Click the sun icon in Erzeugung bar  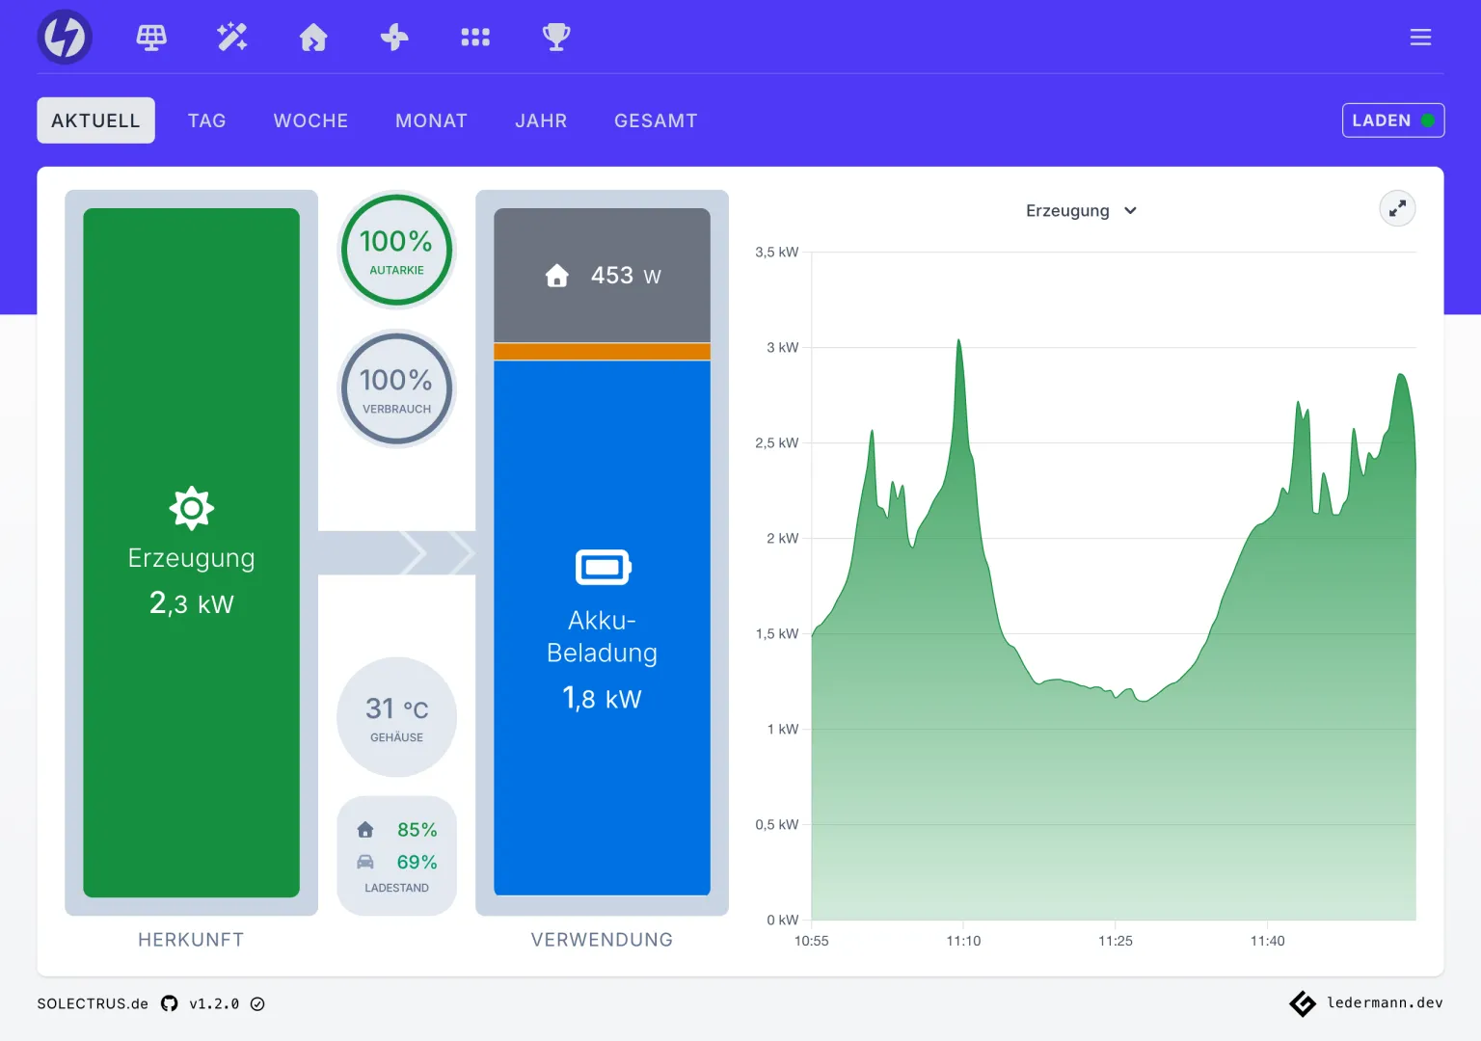[191, 508]
